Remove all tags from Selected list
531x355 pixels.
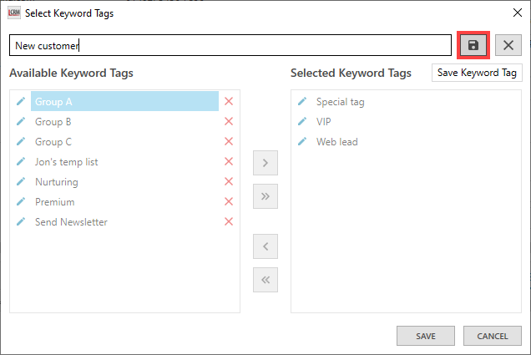[x=265, y=280]
